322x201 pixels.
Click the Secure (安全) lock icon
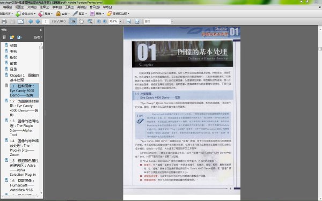pyautogui.click(x=58, y=14)
